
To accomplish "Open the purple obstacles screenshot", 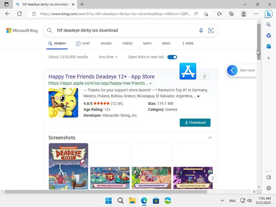I will point(193,178).
